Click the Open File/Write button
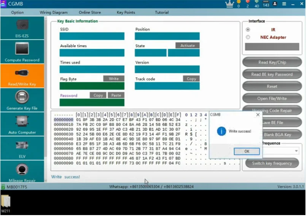The image size is (307, 217). point(272,99)
